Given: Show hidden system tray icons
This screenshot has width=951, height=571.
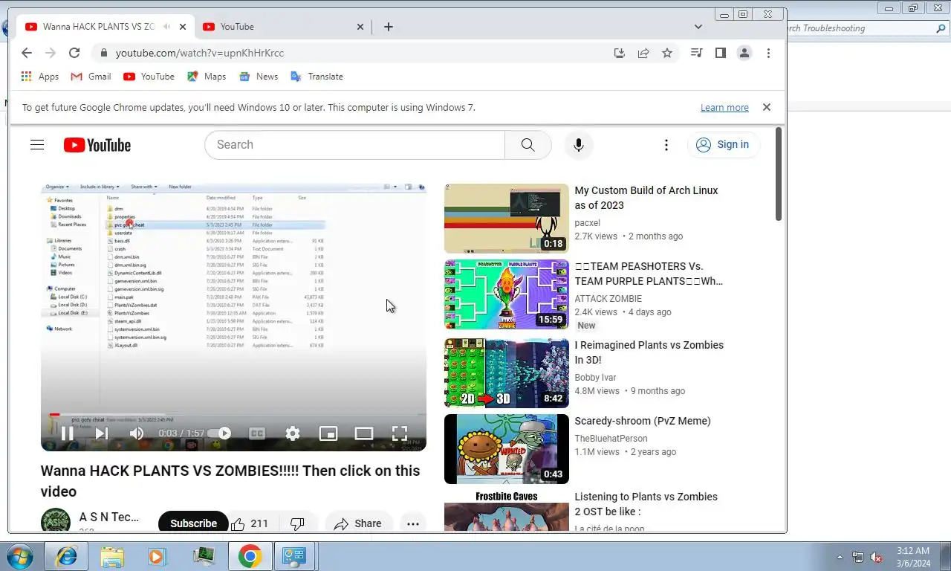Looking at the screenshot, I should pos(840,557).
